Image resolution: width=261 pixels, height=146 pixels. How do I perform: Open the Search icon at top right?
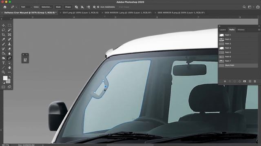tap(244, 7)
